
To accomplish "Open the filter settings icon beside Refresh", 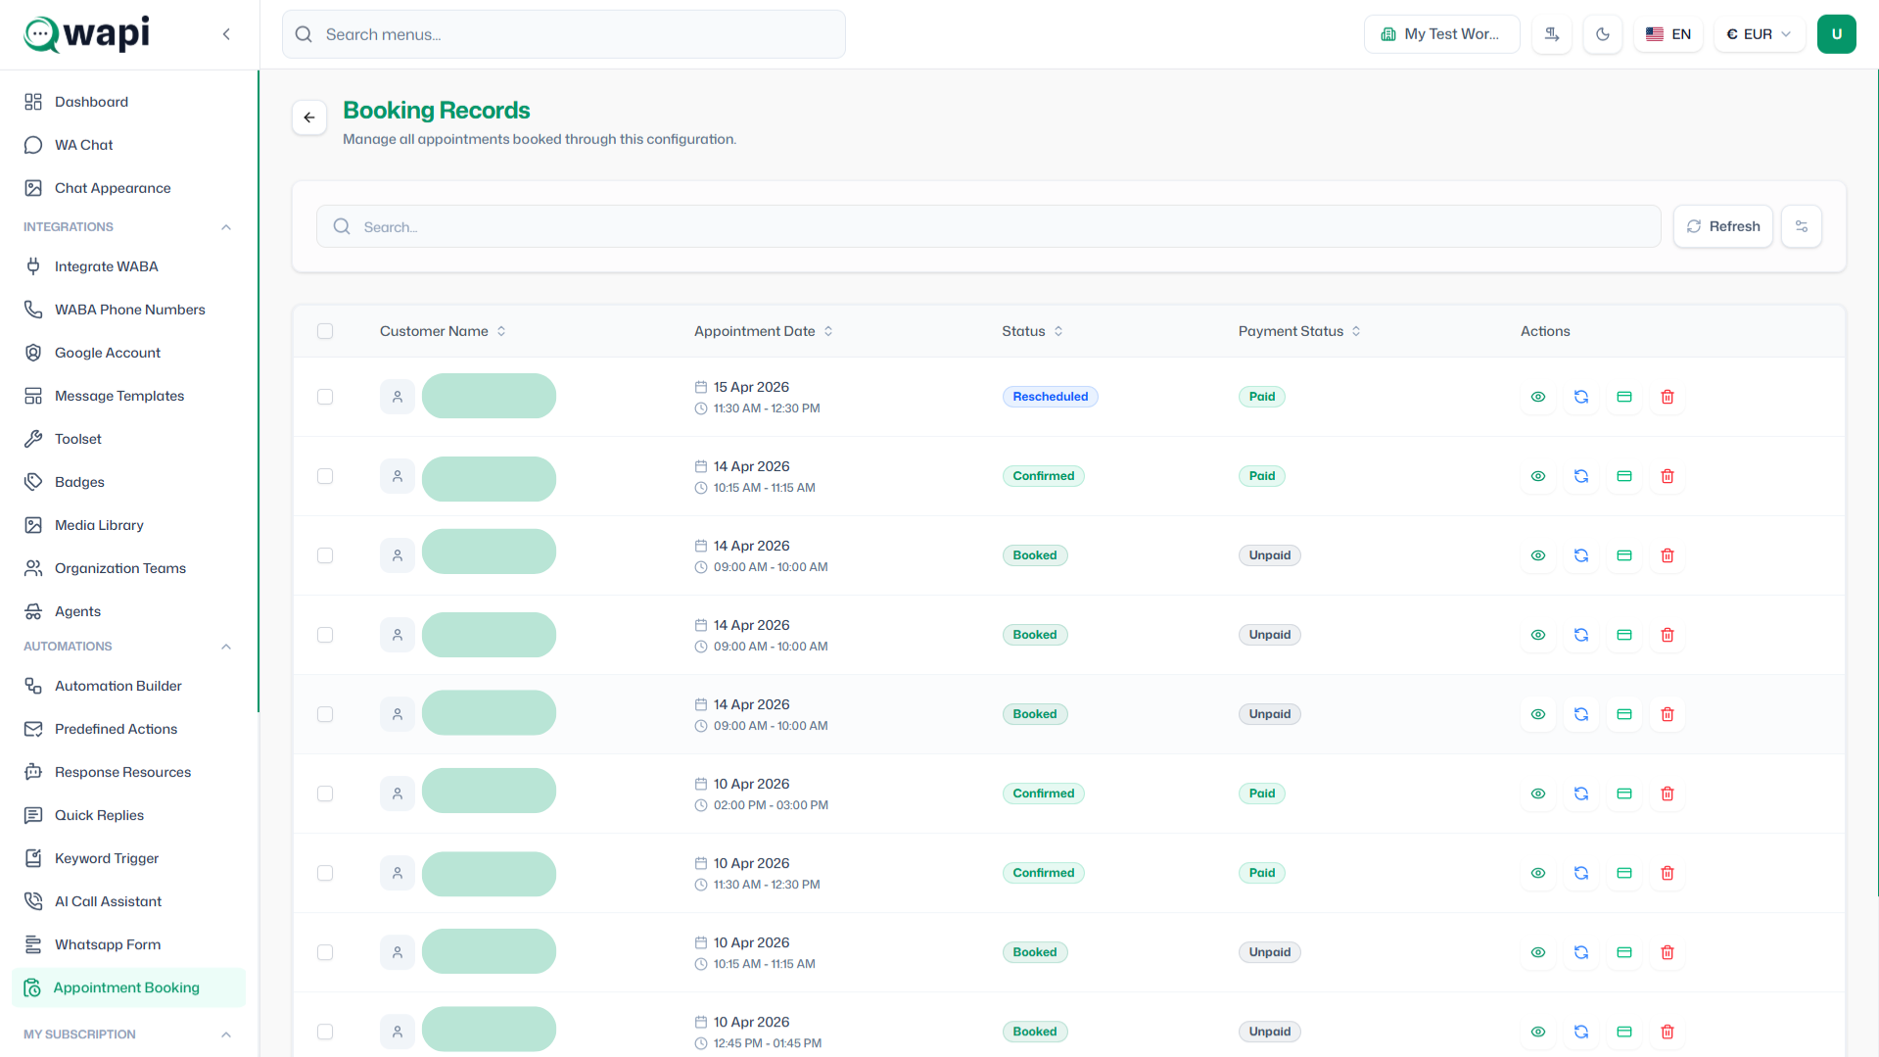I will [x=1802, y=226].
